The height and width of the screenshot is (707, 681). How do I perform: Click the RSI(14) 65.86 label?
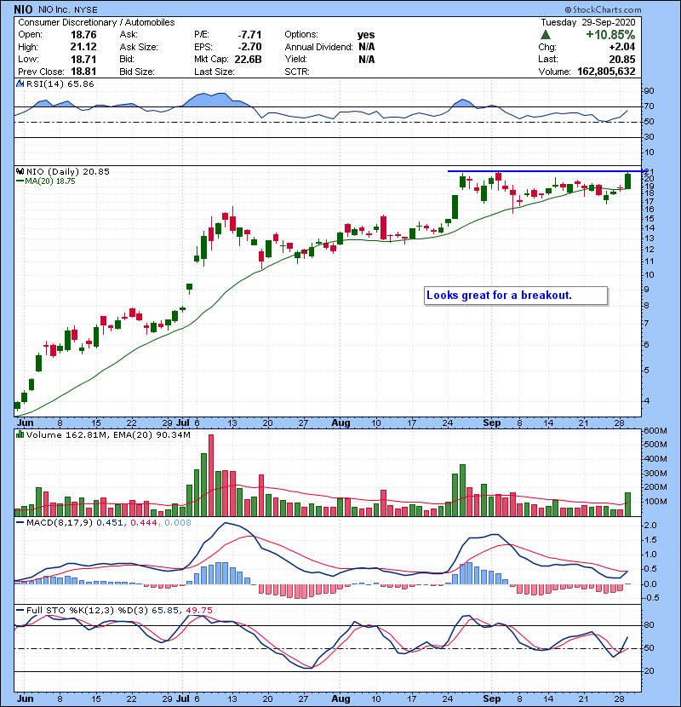(x=60, y=83)
